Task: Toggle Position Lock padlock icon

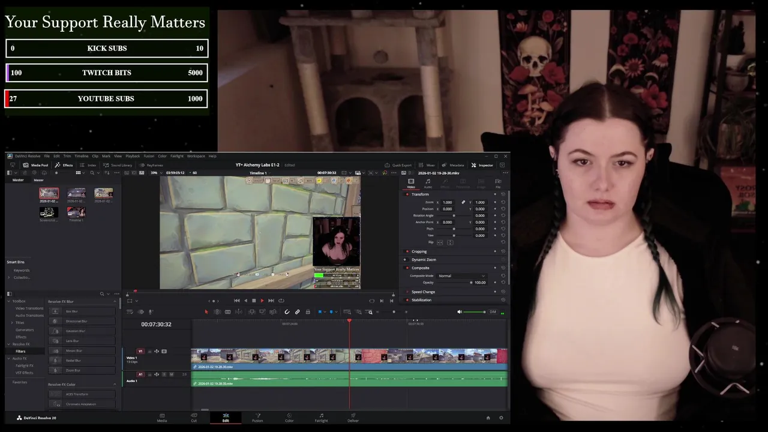Action: pyautogui.click(x=308, y=312)
